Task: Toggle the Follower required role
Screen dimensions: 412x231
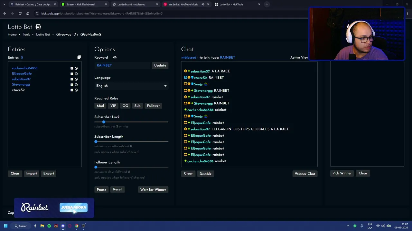Action: pyautogui.click(x=153, y=106)
